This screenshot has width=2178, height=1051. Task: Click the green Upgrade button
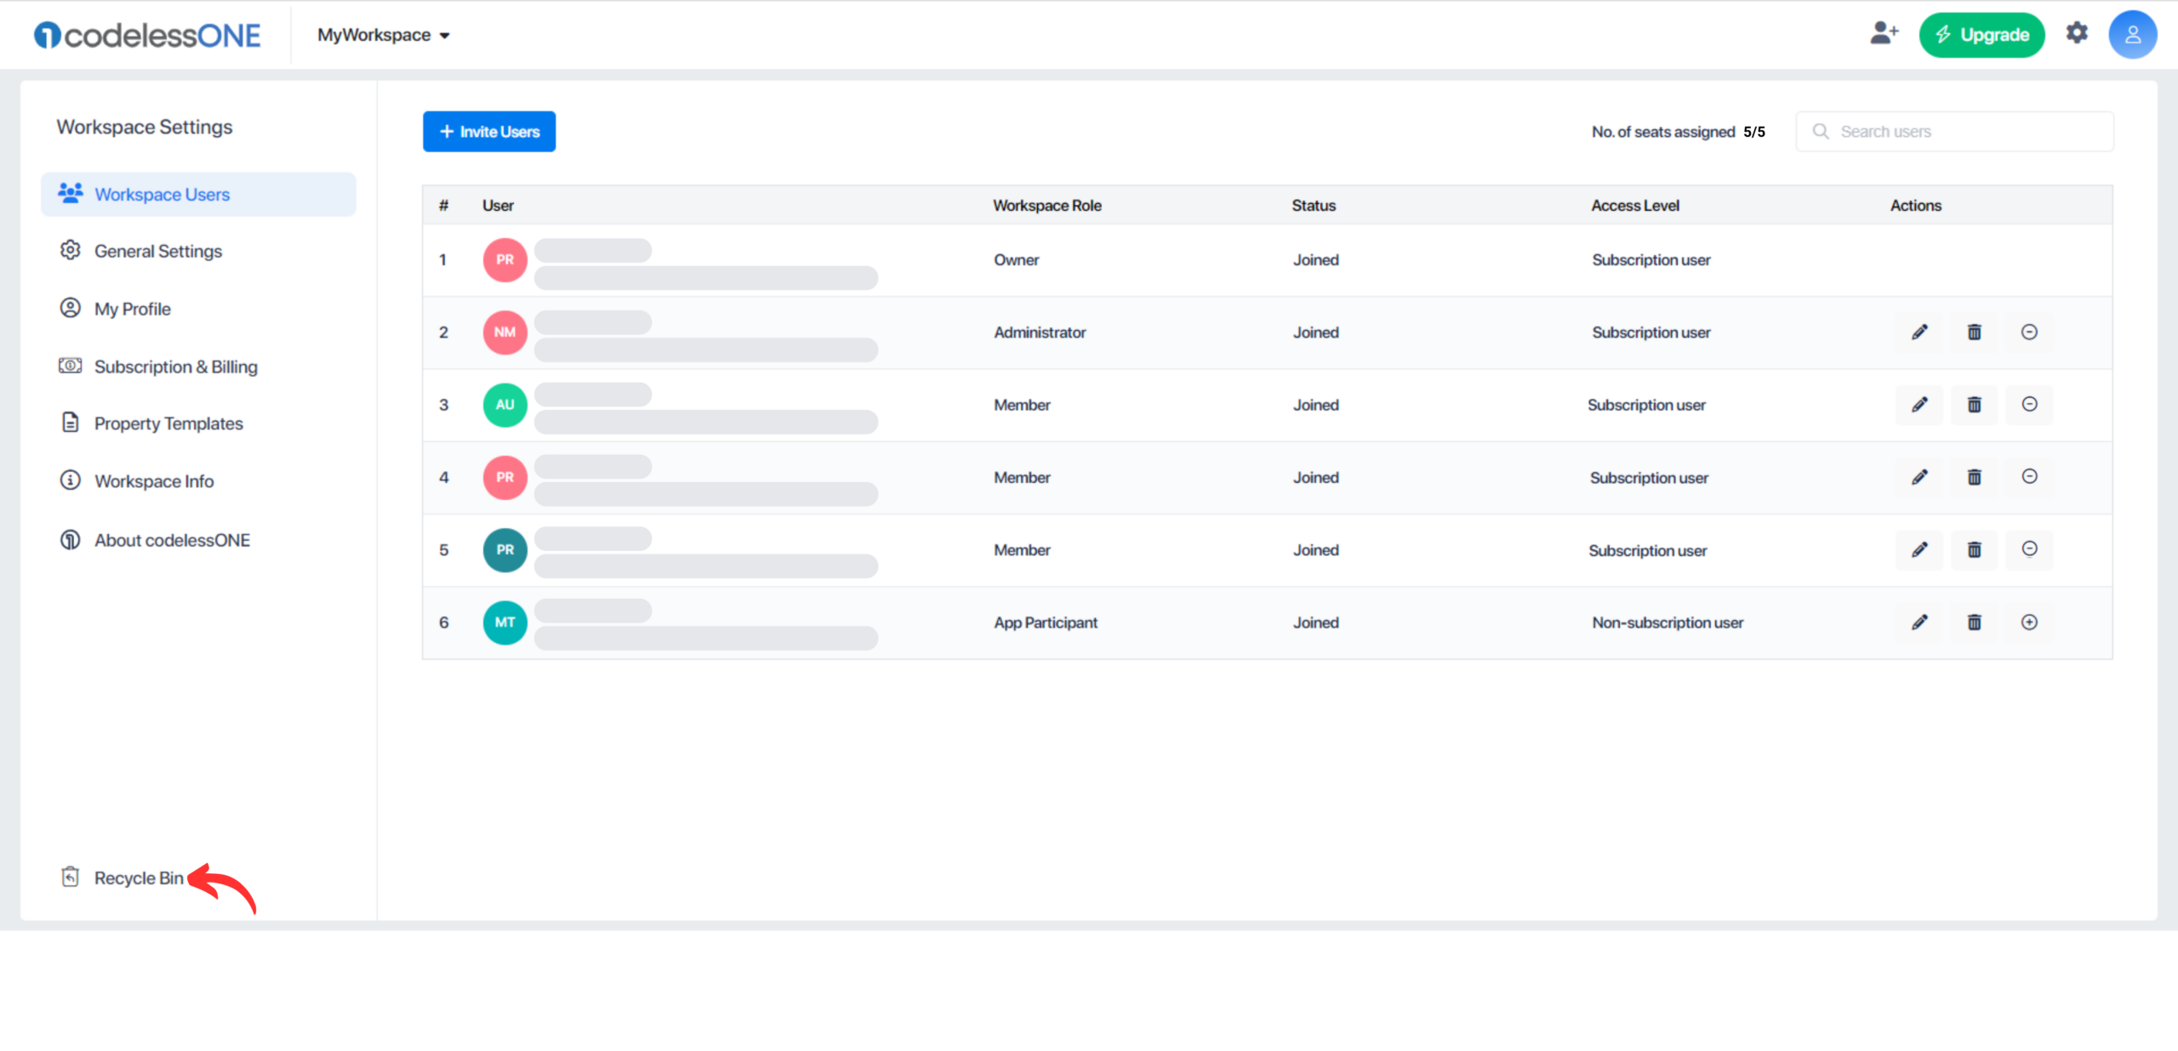pyautogui.click(x=1981, y=35)
